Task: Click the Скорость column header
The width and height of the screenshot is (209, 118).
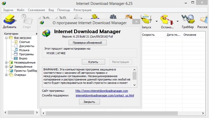Action: pyautogui.click(x=153, y=35)
